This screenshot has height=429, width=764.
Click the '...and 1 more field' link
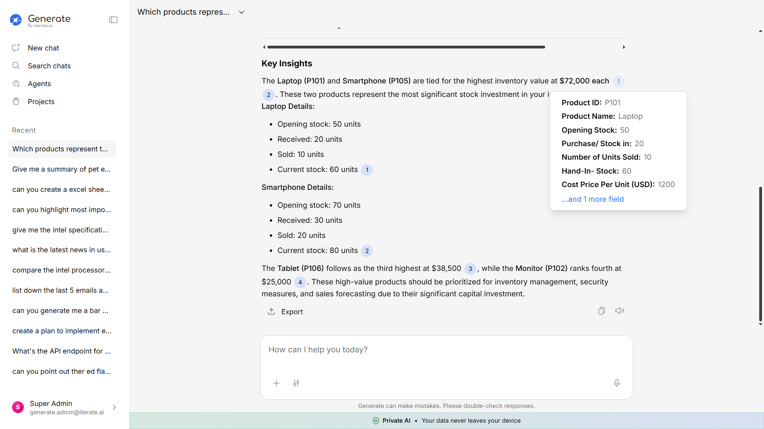coord(592,199)
